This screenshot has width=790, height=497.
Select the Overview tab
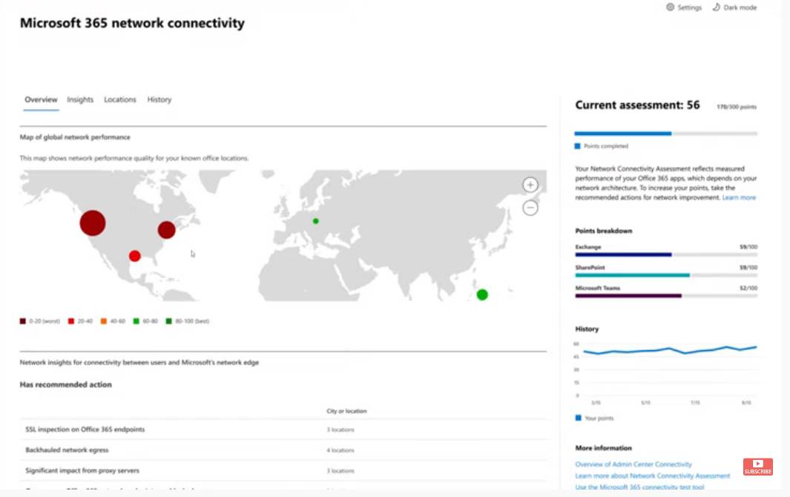pos(41,99)
